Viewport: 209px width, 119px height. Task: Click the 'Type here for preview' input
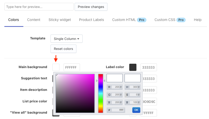coord(39,7)
